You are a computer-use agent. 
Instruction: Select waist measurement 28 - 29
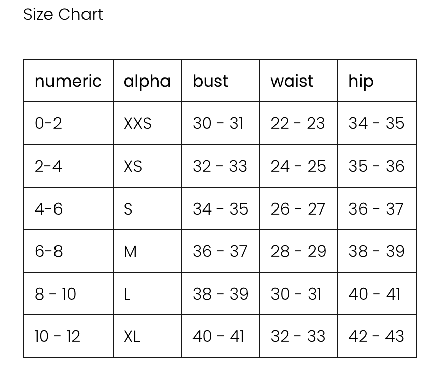click(x=298, y=251)
